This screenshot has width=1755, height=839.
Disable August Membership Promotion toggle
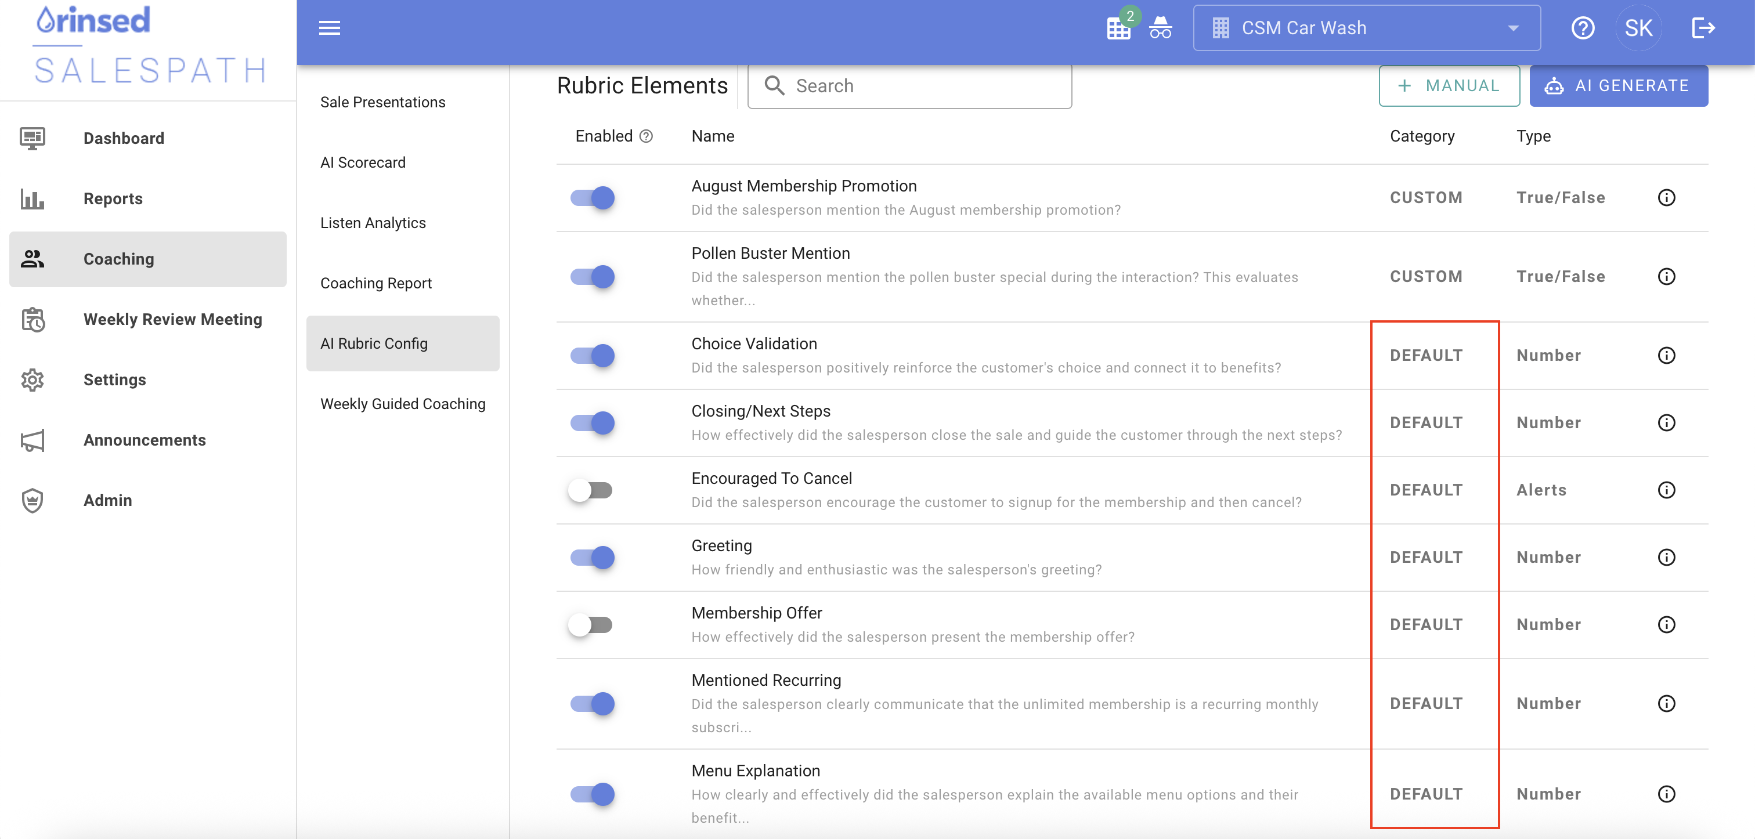coord(592,197)
